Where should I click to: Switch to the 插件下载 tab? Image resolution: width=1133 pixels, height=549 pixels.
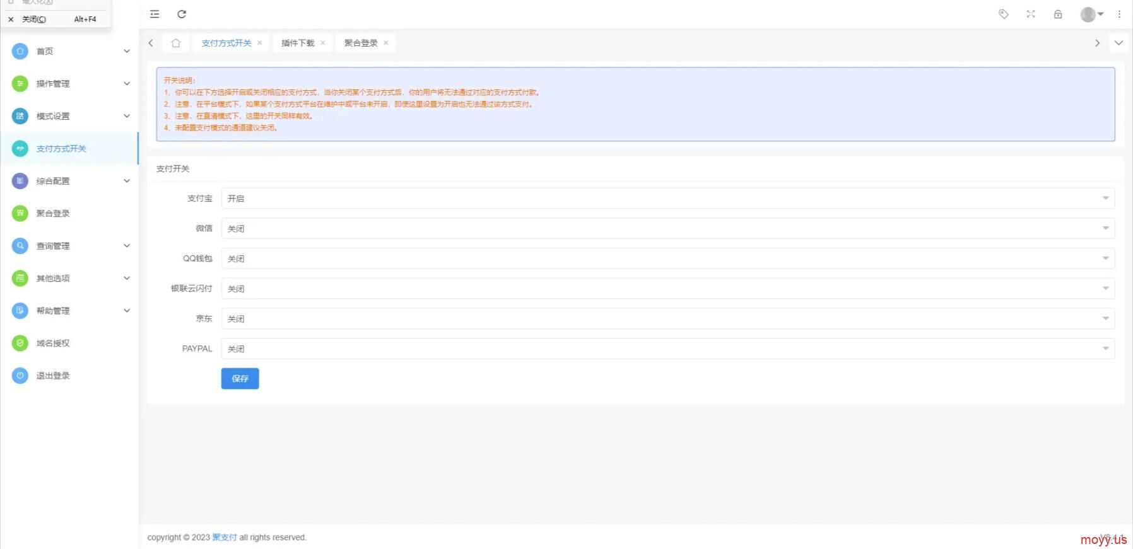(298, 43)
